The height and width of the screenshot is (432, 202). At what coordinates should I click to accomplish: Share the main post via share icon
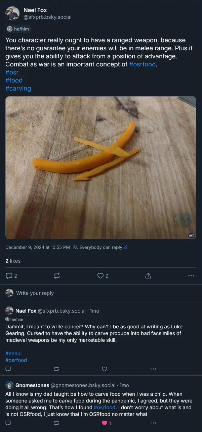(148, 276)
